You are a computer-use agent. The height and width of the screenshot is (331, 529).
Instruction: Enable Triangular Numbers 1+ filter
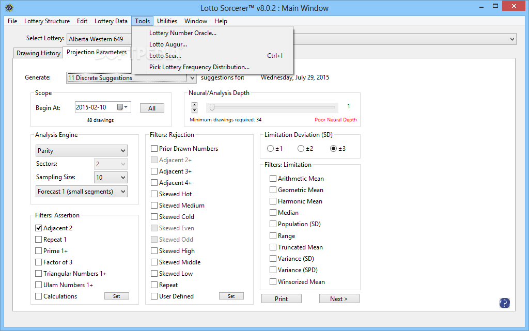point(38,274)
